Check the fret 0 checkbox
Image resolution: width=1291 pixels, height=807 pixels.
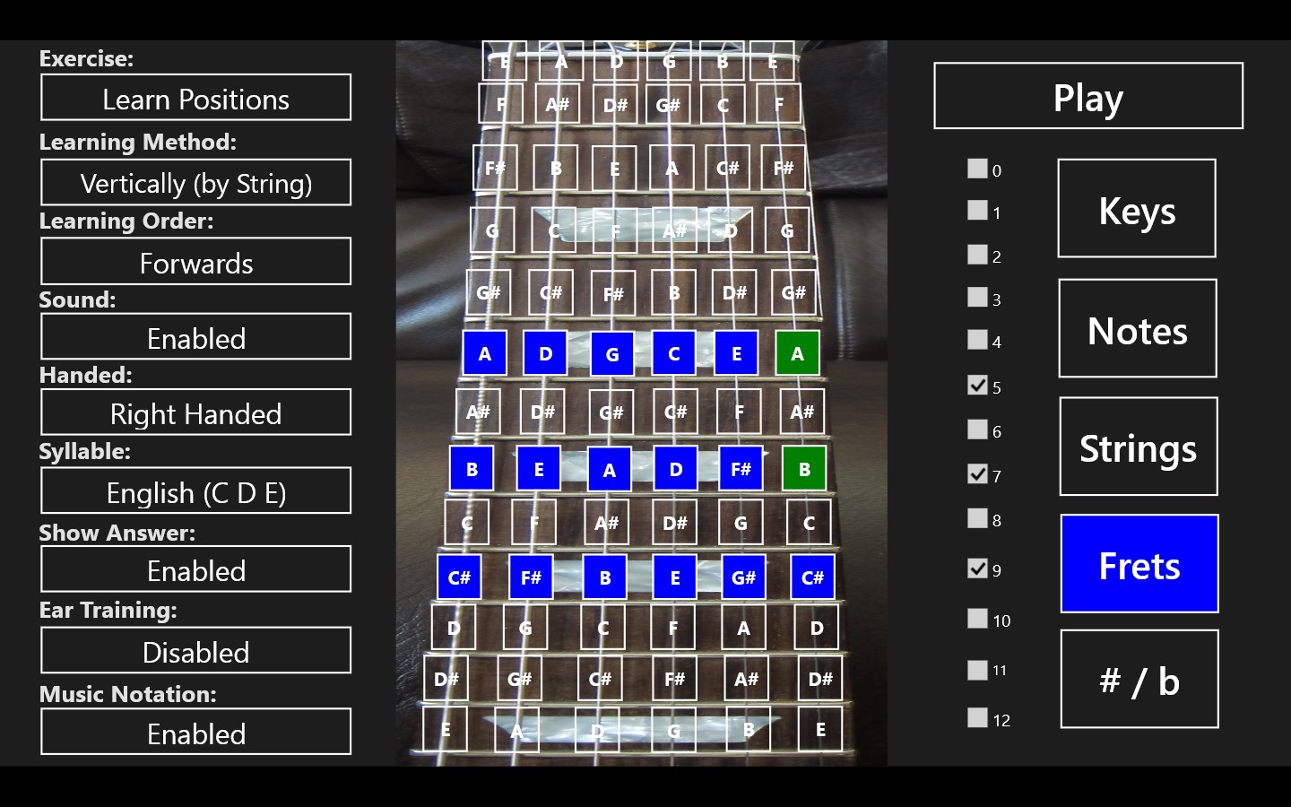click(x=977, y=169)
